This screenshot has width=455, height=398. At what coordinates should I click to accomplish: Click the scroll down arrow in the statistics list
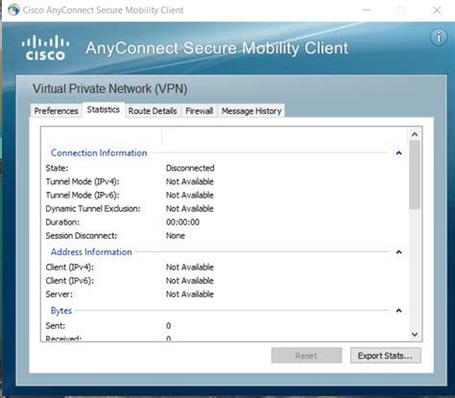coord(415,335)
